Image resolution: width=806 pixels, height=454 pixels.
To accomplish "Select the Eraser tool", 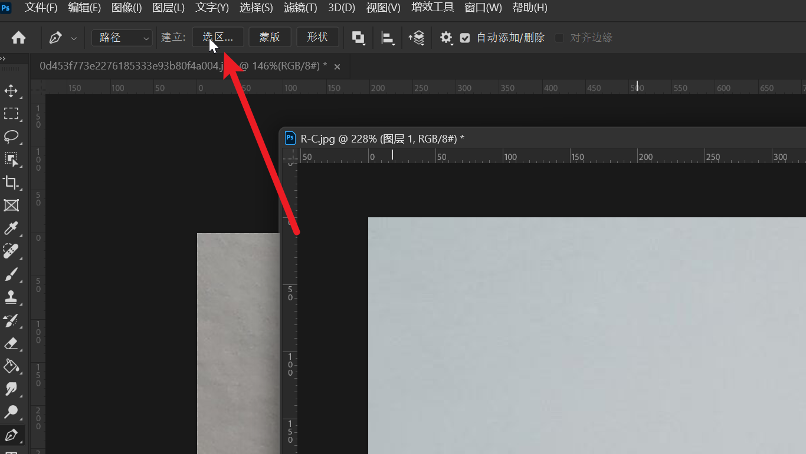I will pyautogui.click(x=11, y=343).
